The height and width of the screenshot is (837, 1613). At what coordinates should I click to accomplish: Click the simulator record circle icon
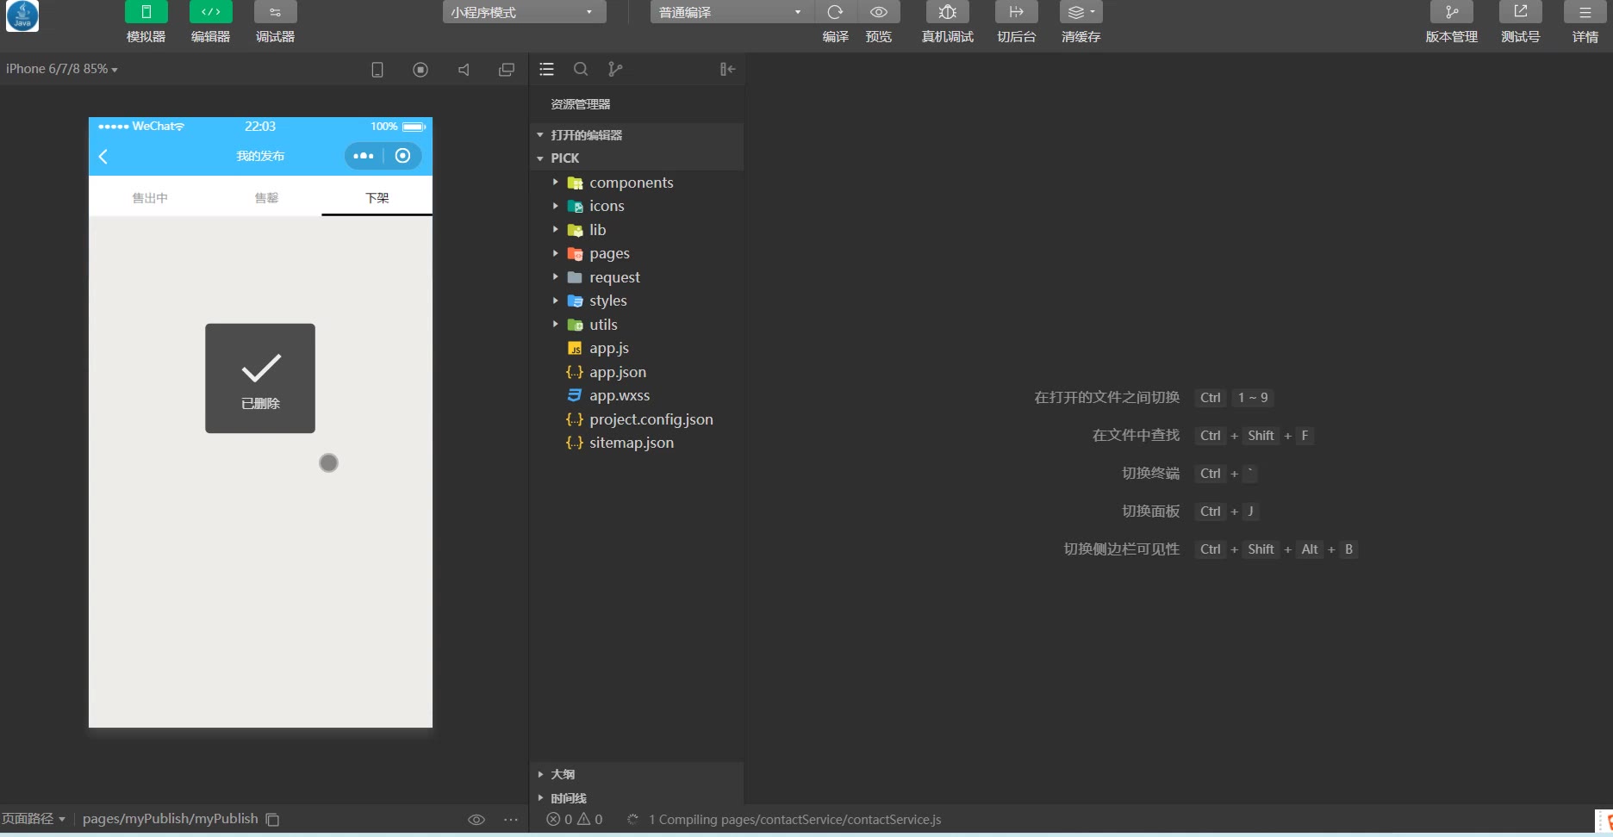420,70
